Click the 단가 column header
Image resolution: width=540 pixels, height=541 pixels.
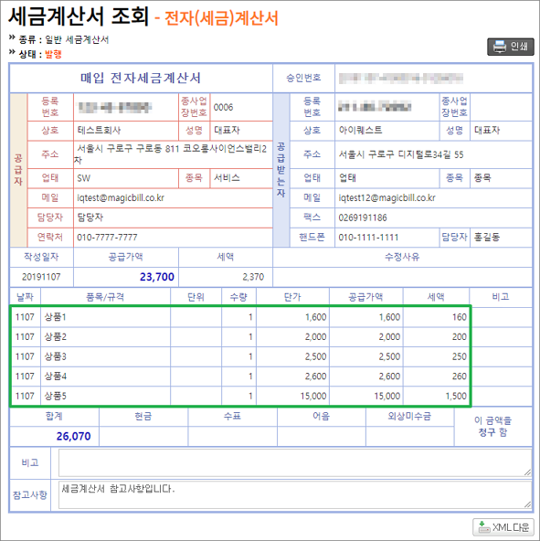pyautogui.click(x=292, y=297)
